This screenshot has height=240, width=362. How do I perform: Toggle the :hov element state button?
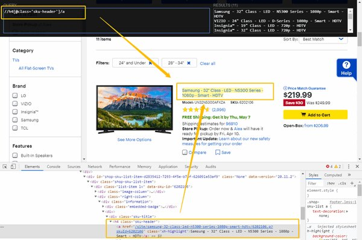(x=331, y=183)
